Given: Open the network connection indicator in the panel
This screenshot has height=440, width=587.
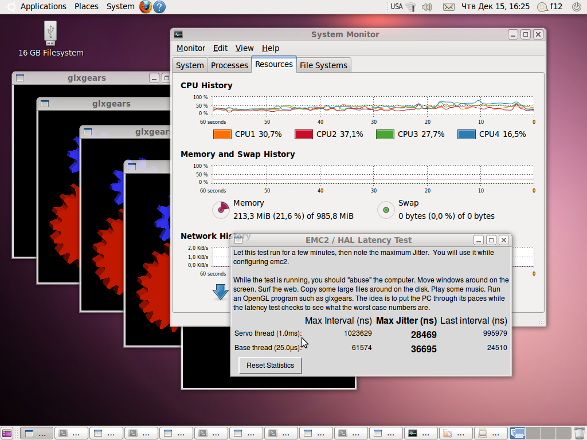Looking at the screenshot, I should (411, 7).
